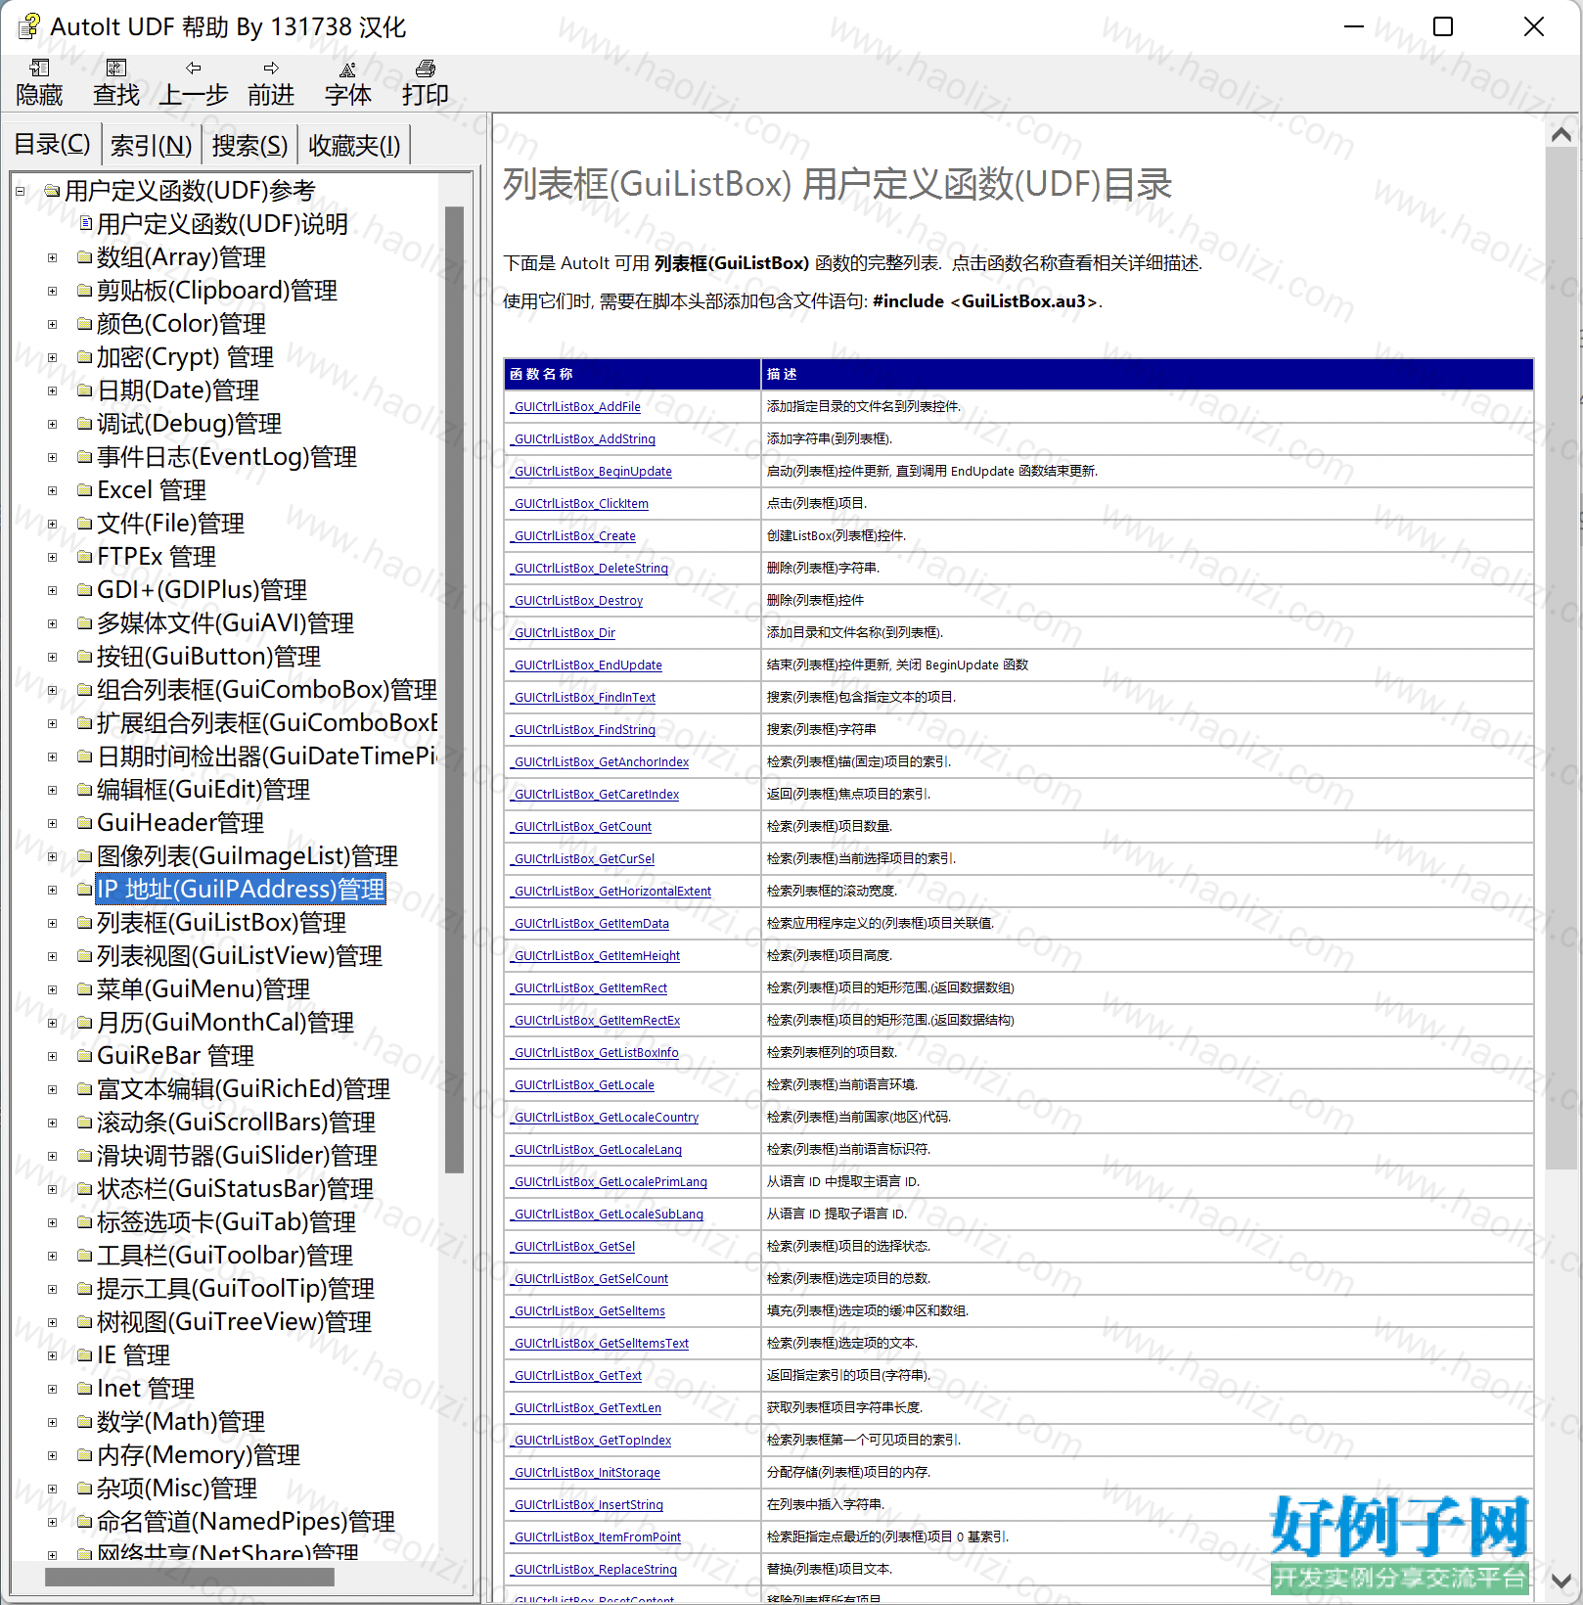Click the tree pane vertical scrollbar thumb
The width and height of the screenshot is (1583, 1605).
pos(454,689)
